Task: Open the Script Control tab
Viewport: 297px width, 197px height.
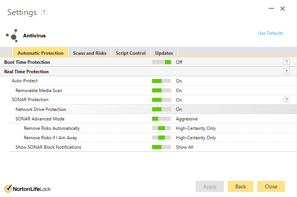Action: point(131,53)
